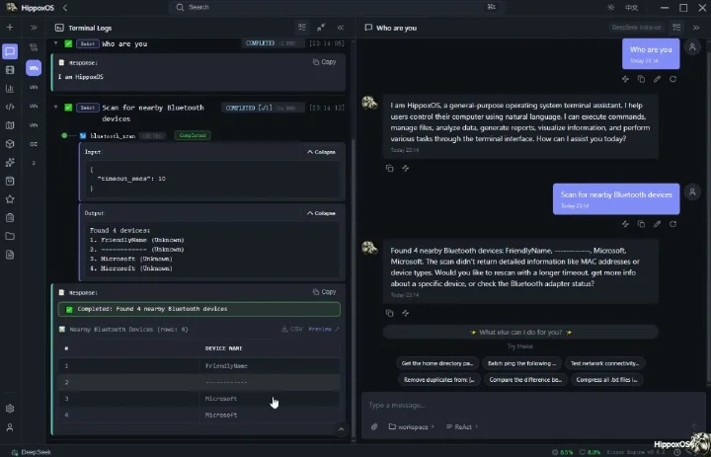The image size is (711, 457).
Task: Open the clipboard sidebar icon
Action: point(10,217)
